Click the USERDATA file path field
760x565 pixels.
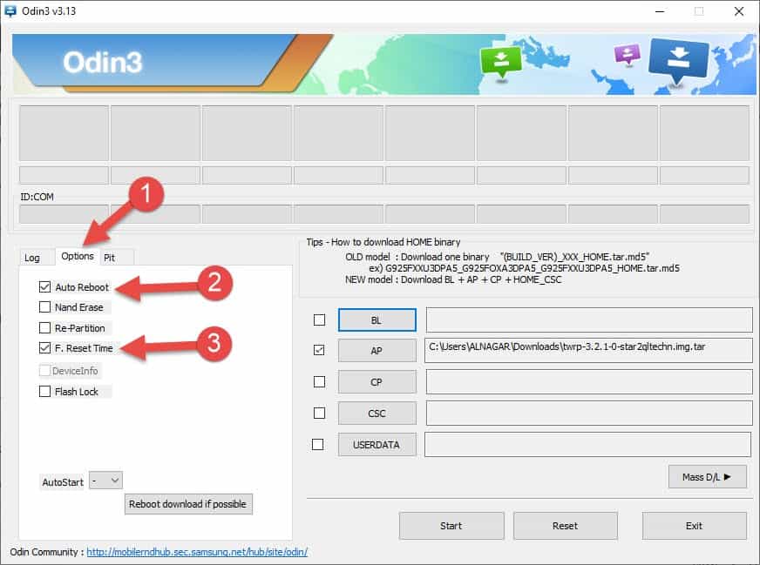click(587, 445)
